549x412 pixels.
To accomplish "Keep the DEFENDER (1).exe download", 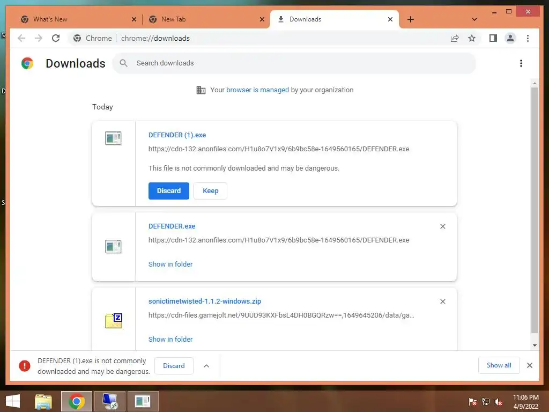I will (210, 191).
